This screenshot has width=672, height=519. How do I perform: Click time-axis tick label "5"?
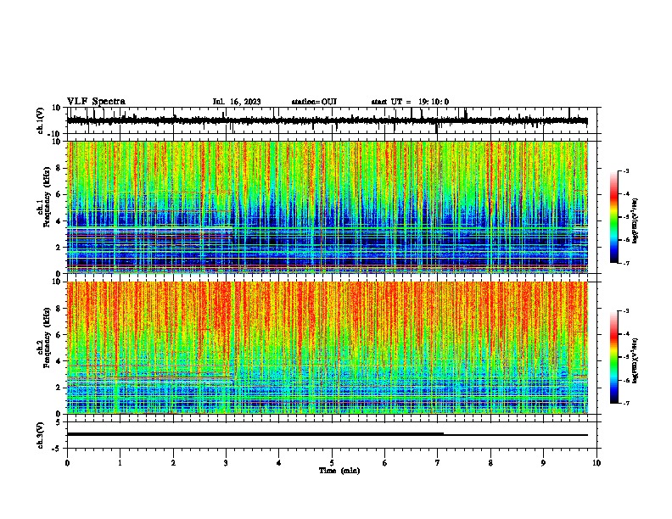coord(332,463)
